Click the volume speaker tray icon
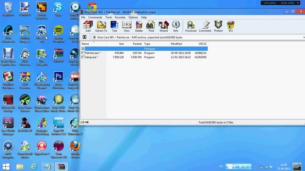The height and width of the screenshot is (171, 305). click(271, 167)
